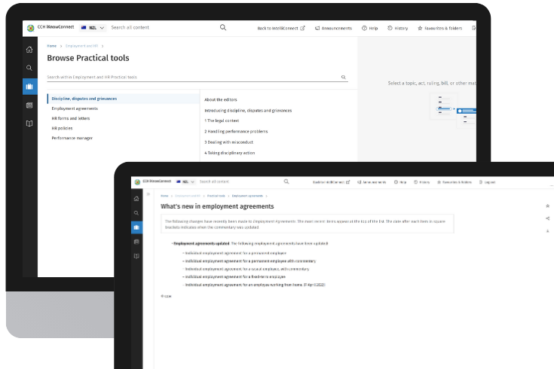Open the NZL dropdown in the lower window
This screenshot has height=369, width=554.
pos(185,181)
